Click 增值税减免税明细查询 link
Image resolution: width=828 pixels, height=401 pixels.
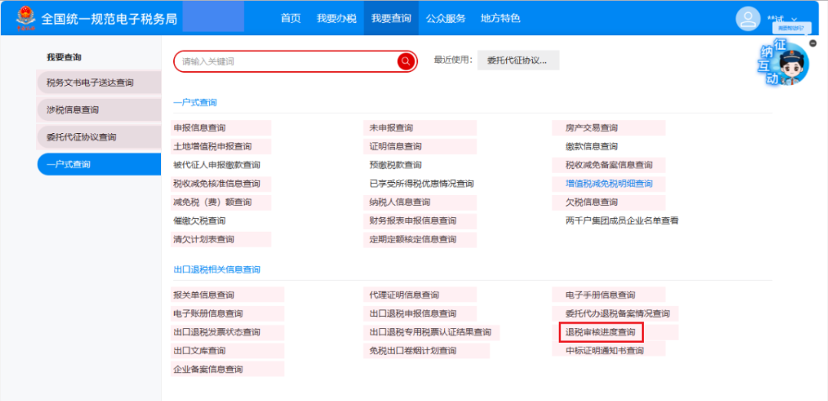(x=609, y=184)
